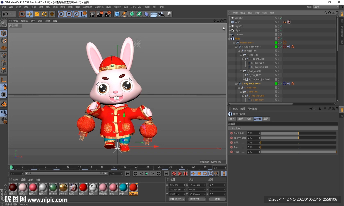Open the 角色 menu in menu bar
Image resolution: width=344 pixels, height=206 pixels.
[109, 7]
